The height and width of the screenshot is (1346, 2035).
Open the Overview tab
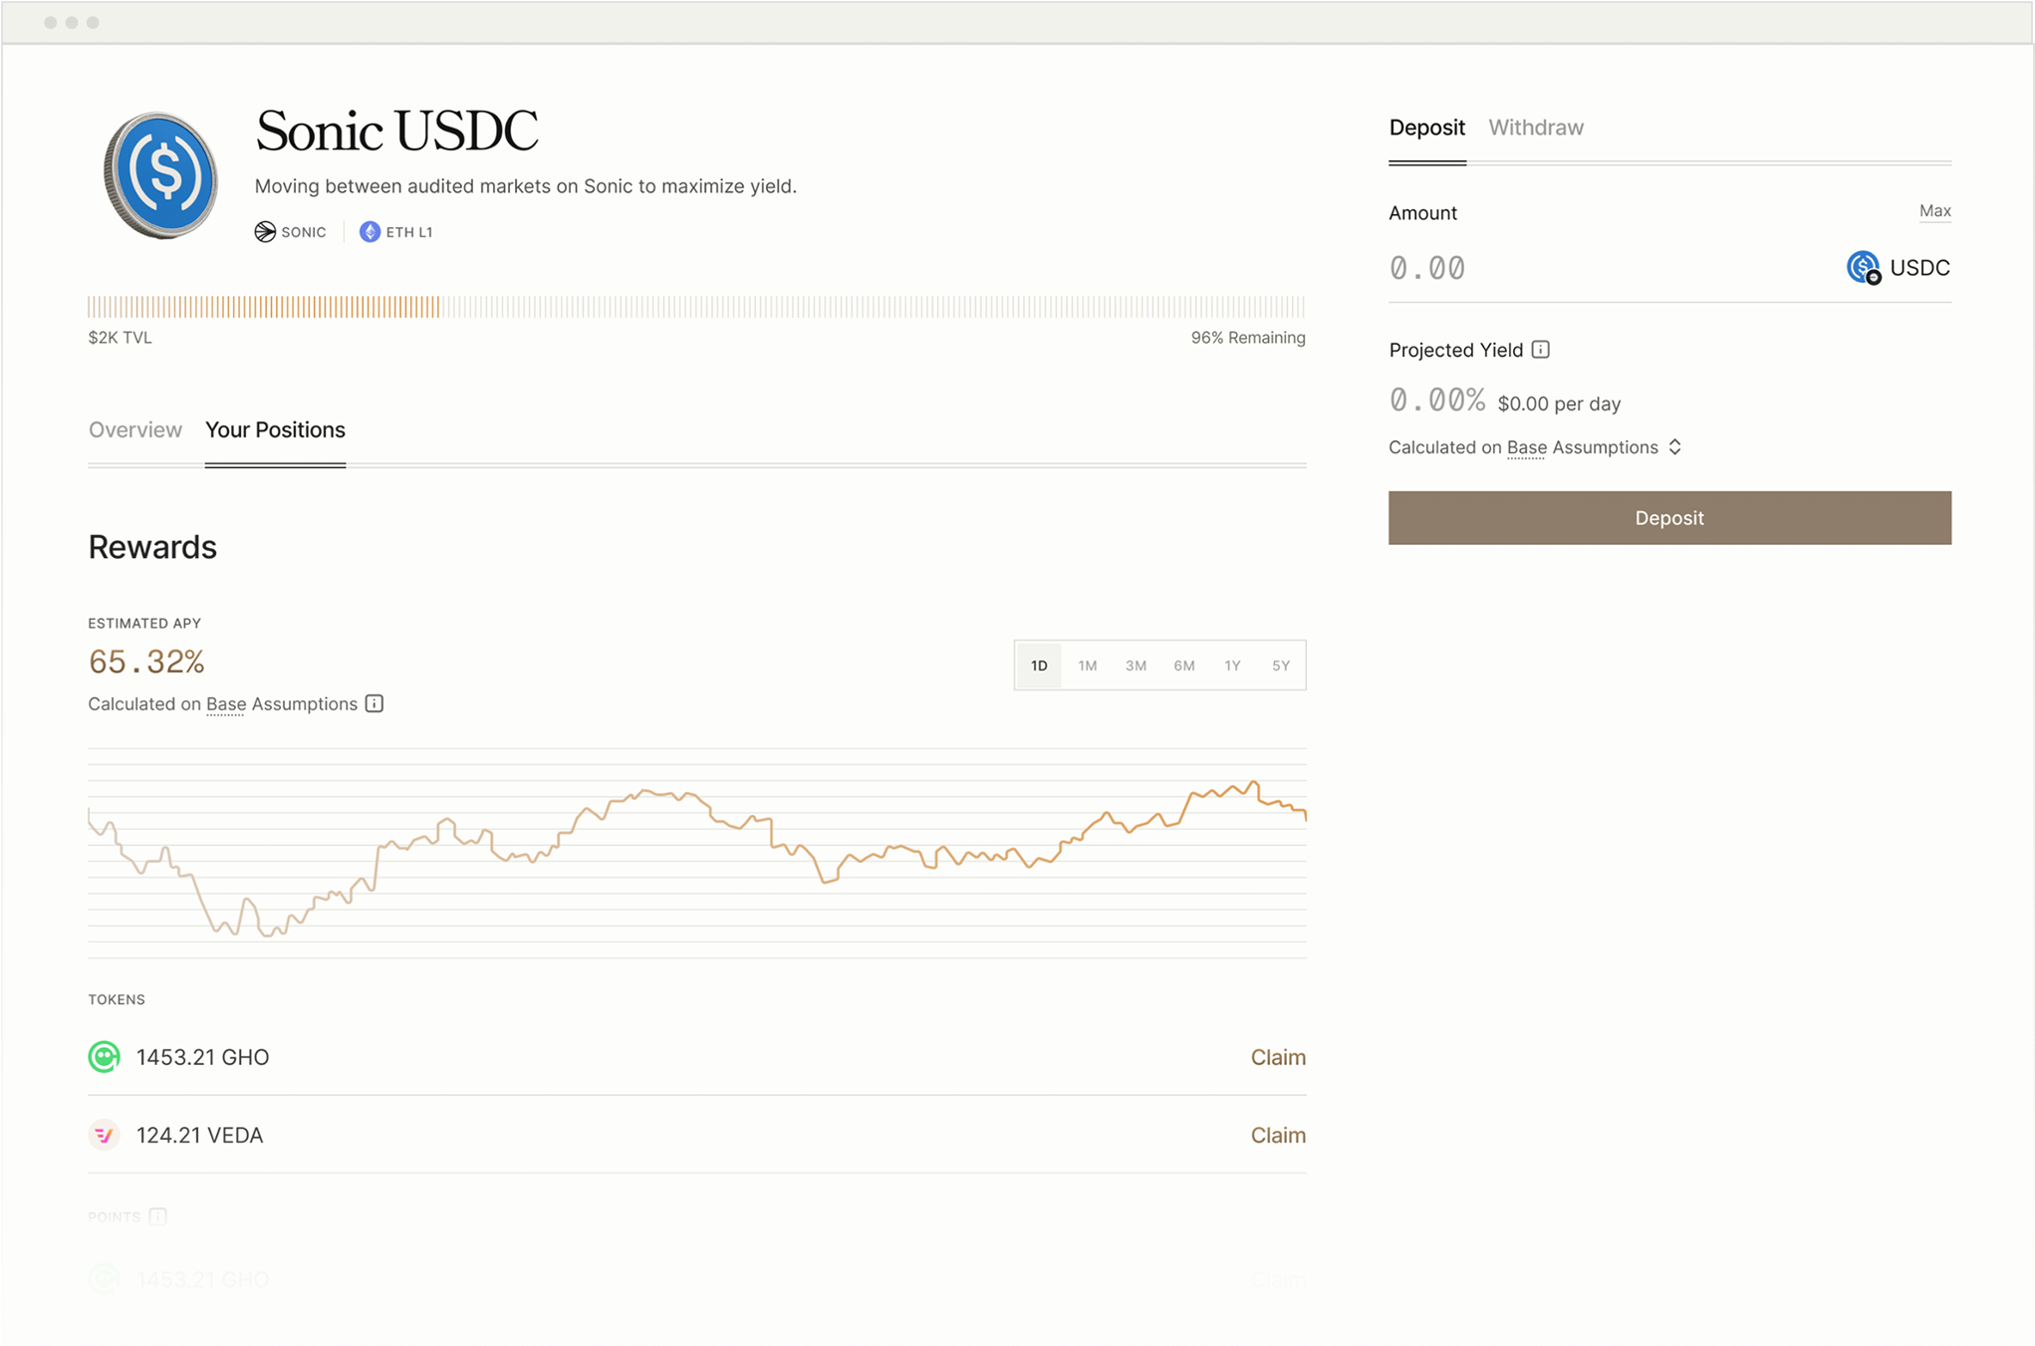pyautogui.click(x=135, y=430)
